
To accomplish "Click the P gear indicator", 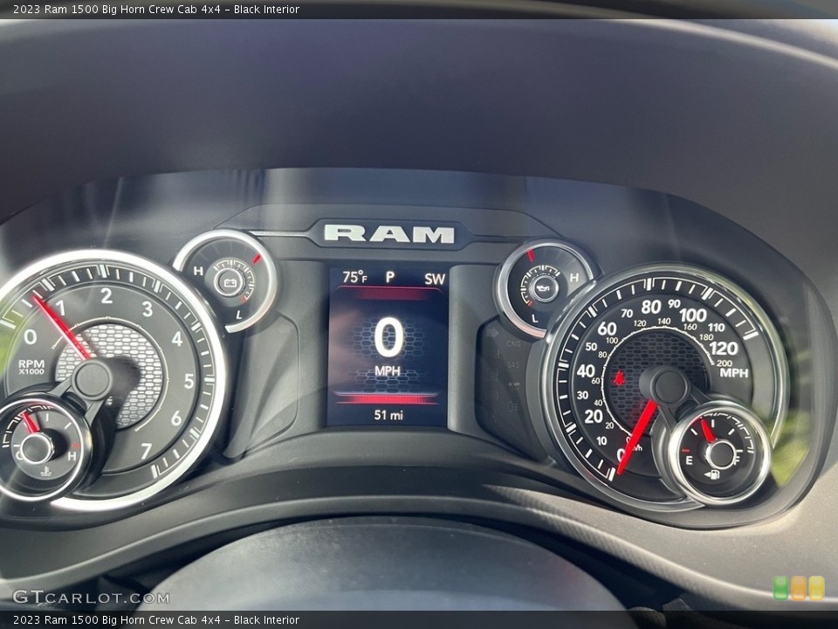I will pos(390,277).
